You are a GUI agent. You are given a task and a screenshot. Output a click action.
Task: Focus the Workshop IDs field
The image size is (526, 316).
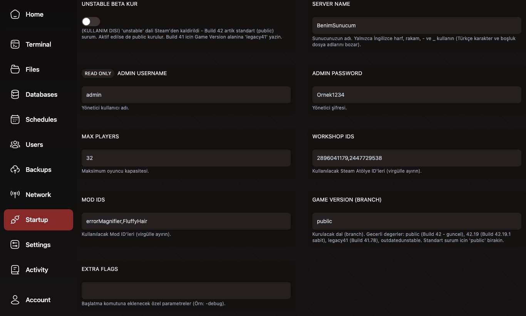[417, 158]
